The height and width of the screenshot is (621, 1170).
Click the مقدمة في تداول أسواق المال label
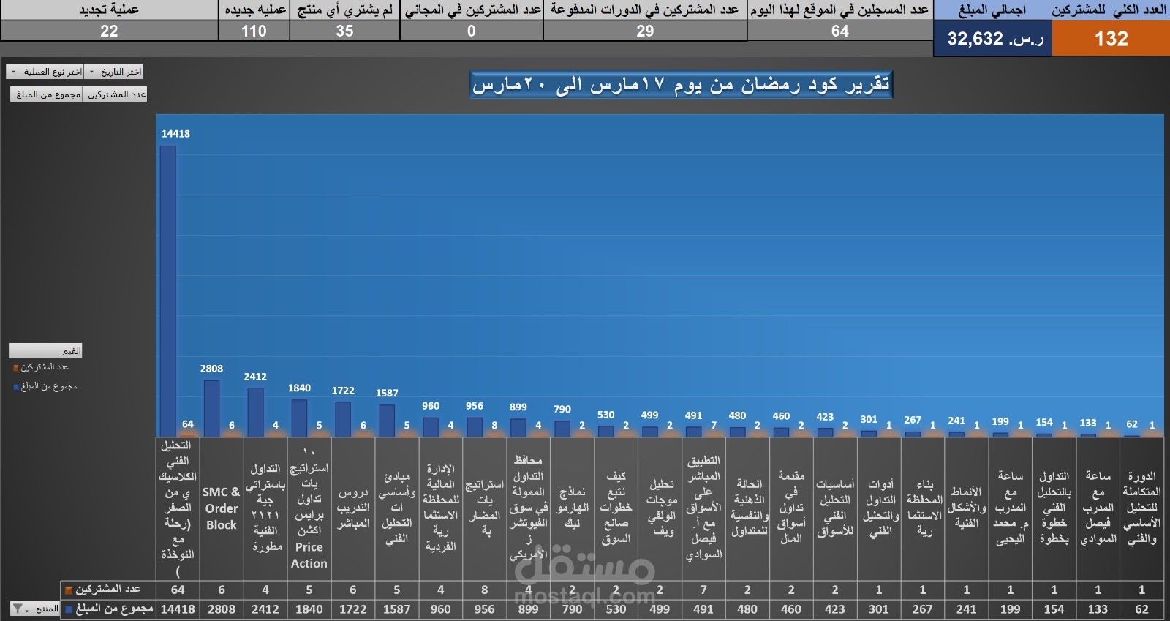[791, 508]
